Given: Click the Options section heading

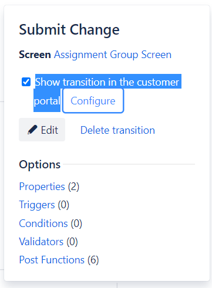Looking at the screenshot, I should [40, 164].
